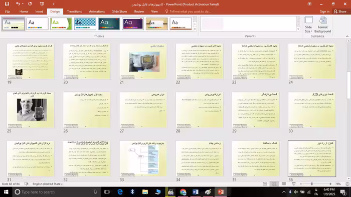Select the pink variant thumbnail
Viewport: 351px width, 197px height.
click(212, 23)
